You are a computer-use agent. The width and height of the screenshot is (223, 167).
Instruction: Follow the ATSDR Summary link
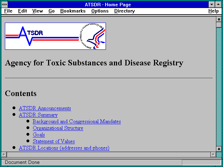coord(38,115)
